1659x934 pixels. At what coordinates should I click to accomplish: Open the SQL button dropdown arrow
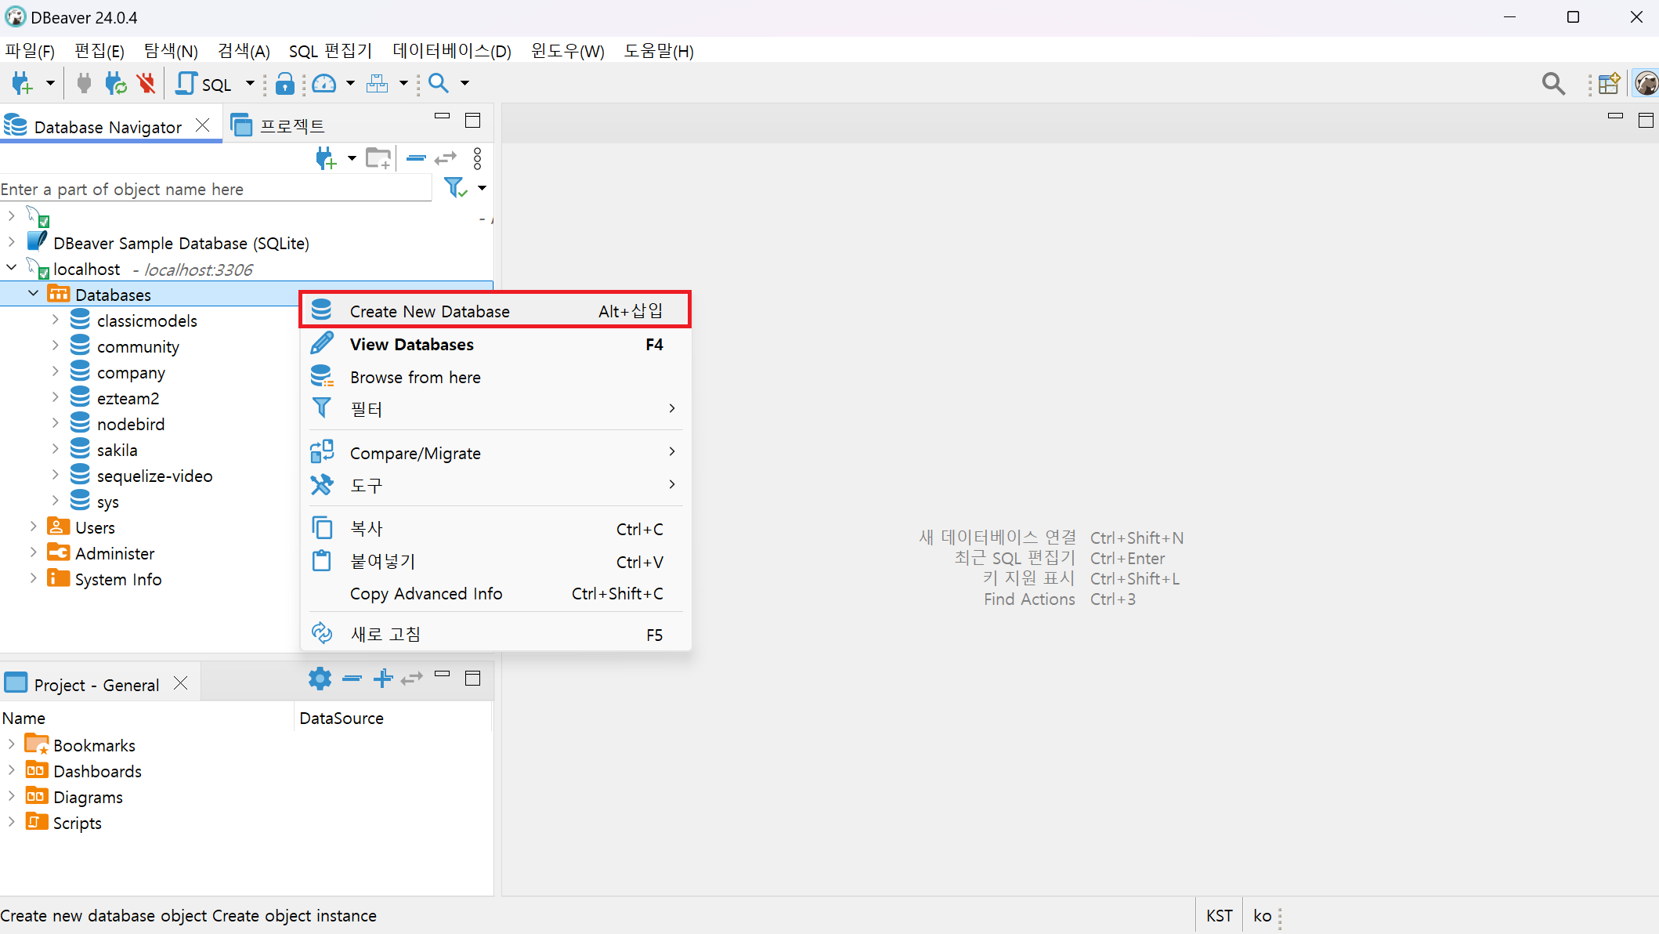point(250,83)
